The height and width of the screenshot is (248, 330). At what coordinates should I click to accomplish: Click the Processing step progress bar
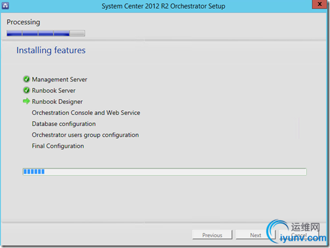[46, 33]
